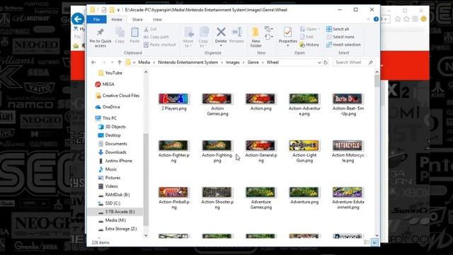Click Media in the breadcrumb path
Image resolution: width=453 pixels, height=255 pixels.
[x=144, y=62]
